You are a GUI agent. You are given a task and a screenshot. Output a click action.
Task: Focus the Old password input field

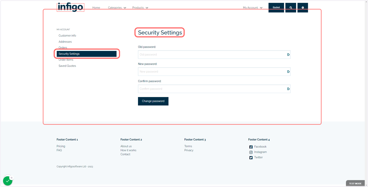(214, 54)
